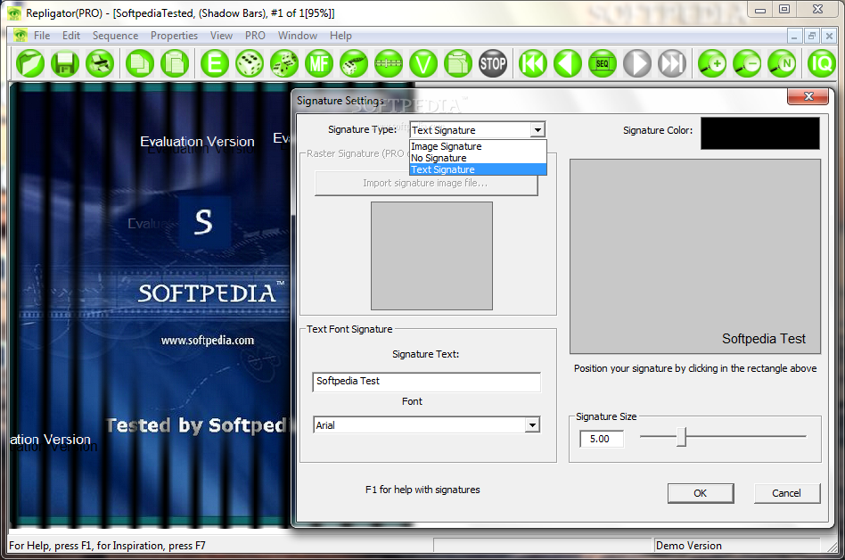Click the ruler strip toolbar icon
The height and width of the screenshot is (560, 845).
coord(389,63)
